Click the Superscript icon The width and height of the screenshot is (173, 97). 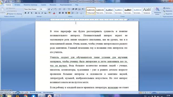[x=42, y=13]
